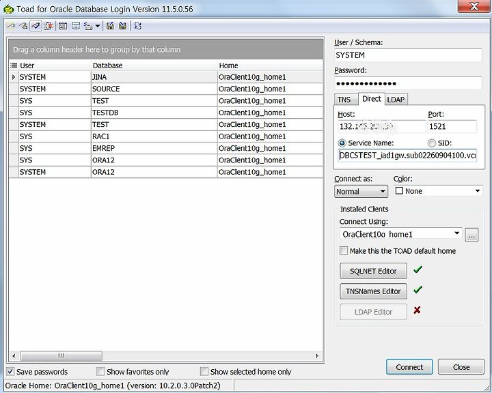Click the first toolbar icon, new connection
The height and width of the screenshot is (393, 492).
coord(11,26)
